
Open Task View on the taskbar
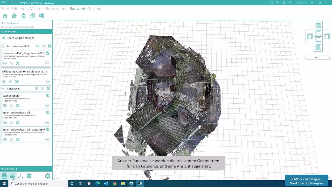pyautogui.click(x=80, y=184)
